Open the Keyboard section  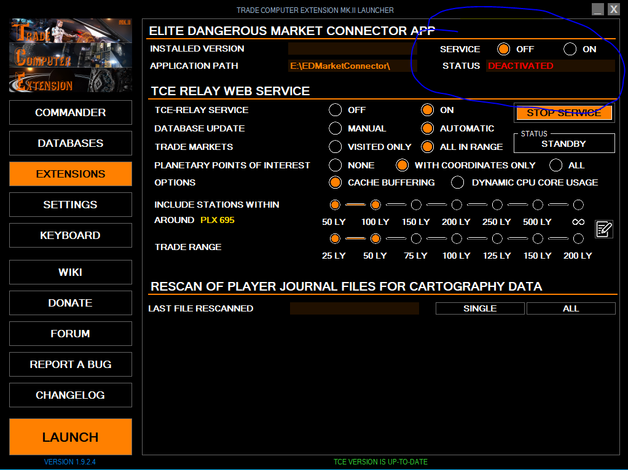[71, 235]
